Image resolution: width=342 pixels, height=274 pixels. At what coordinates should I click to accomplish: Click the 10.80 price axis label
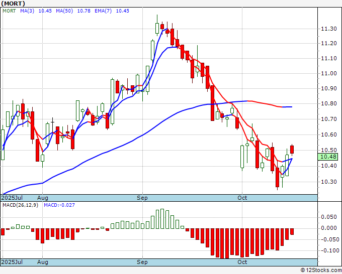pyautogui.click(x=329, y=103)
